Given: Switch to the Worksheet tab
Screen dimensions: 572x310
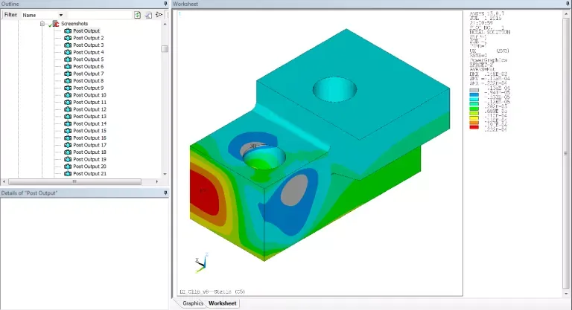Looking at the screenshot, I should (x=223, y=303).
